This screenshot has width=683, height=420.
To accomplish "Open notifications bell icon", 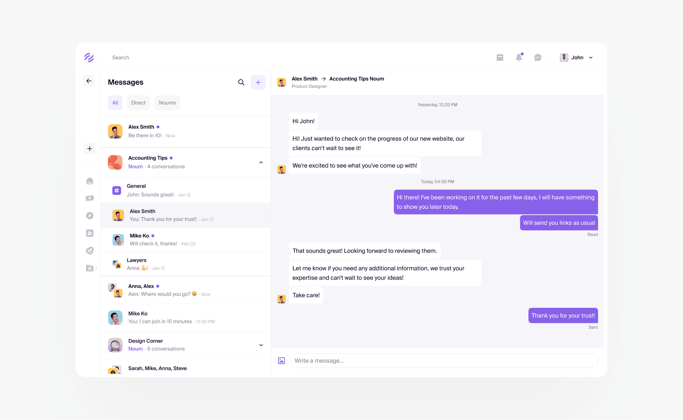I will tap(519, 57).
